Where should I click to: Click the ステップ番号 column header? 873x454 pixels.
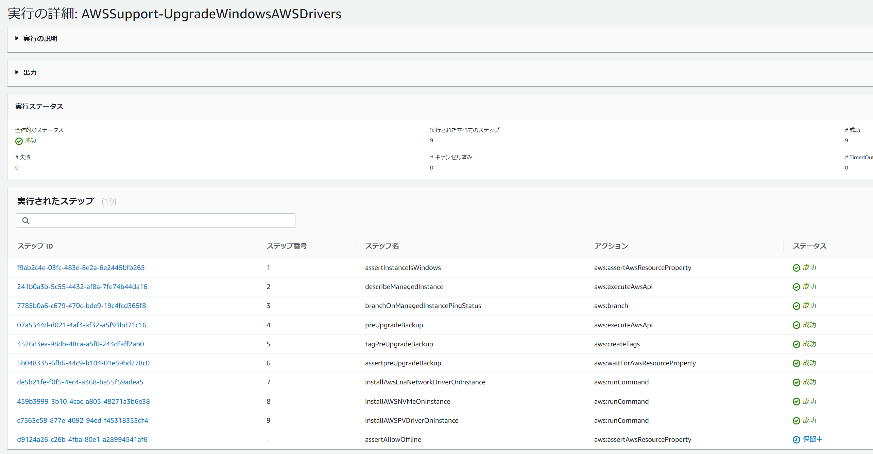pos(287,246)
